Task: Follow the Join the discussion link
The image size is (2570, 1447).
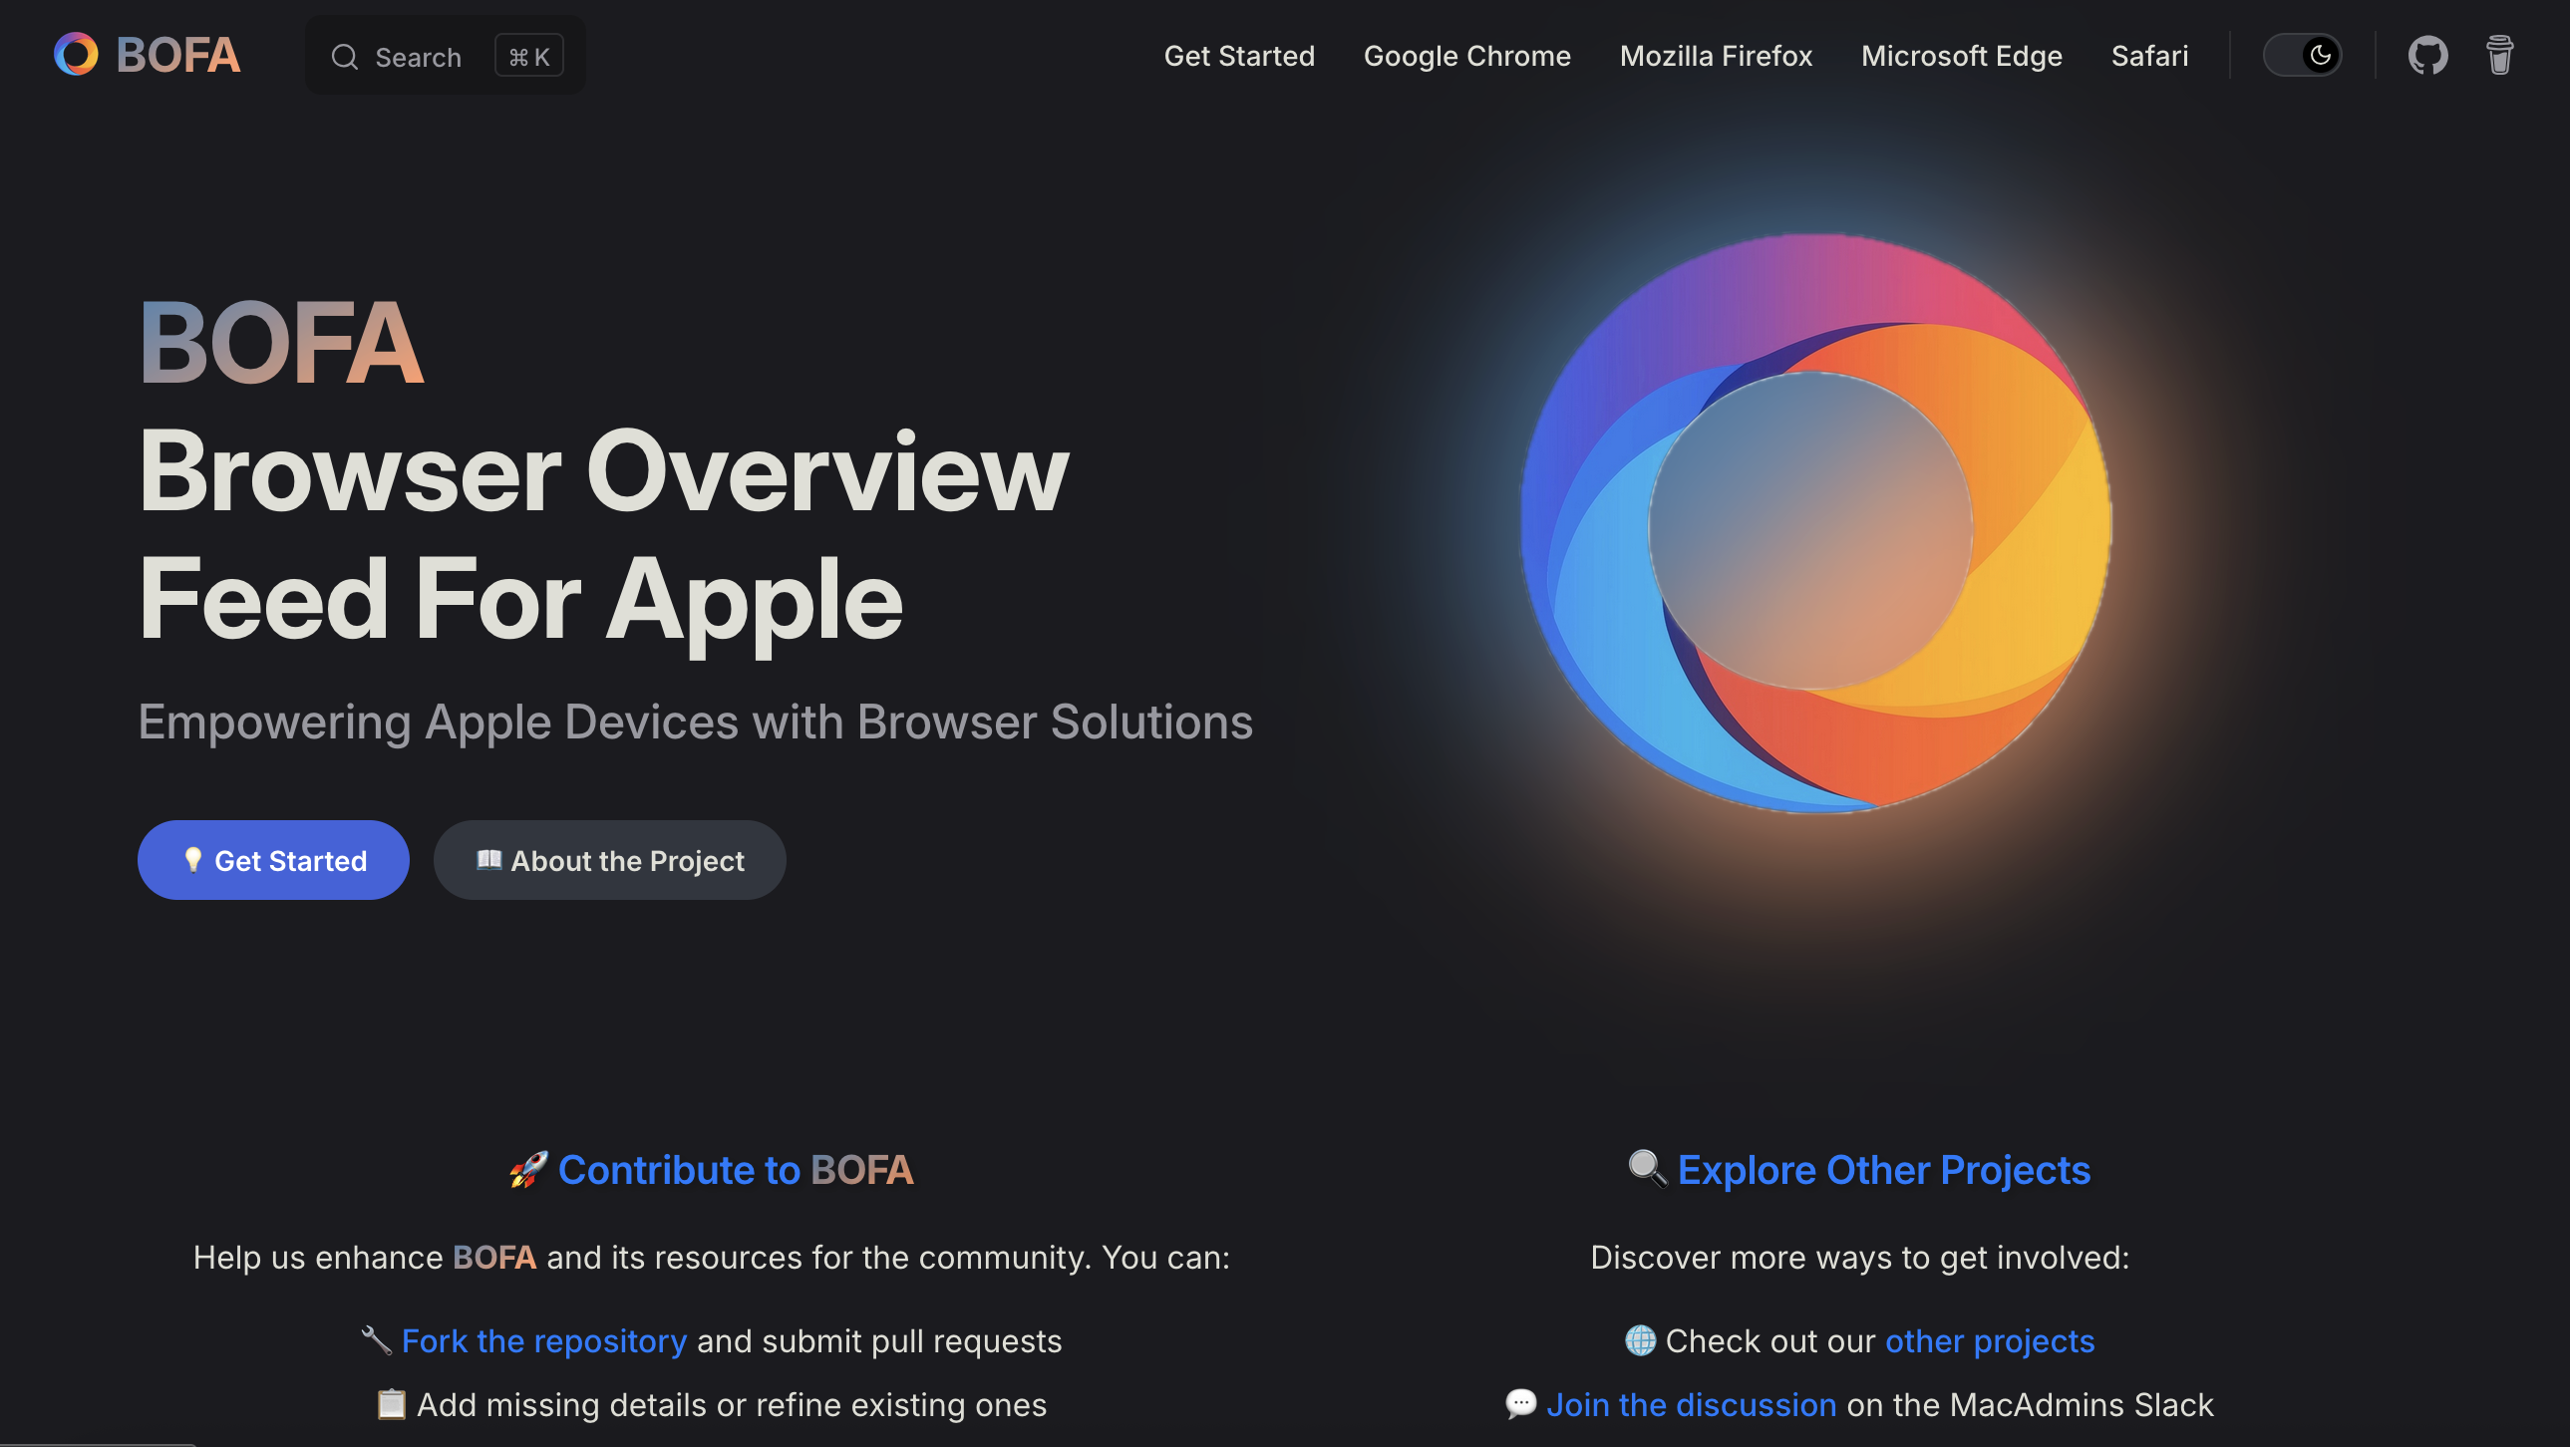Action: (x=1691, y=1404)
